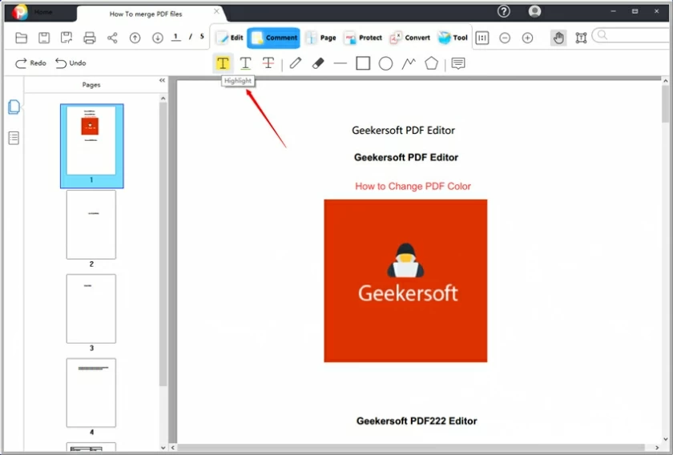Select the Rectangle shape tool
This screenshot has width=673, height=455.
point(363,63)
